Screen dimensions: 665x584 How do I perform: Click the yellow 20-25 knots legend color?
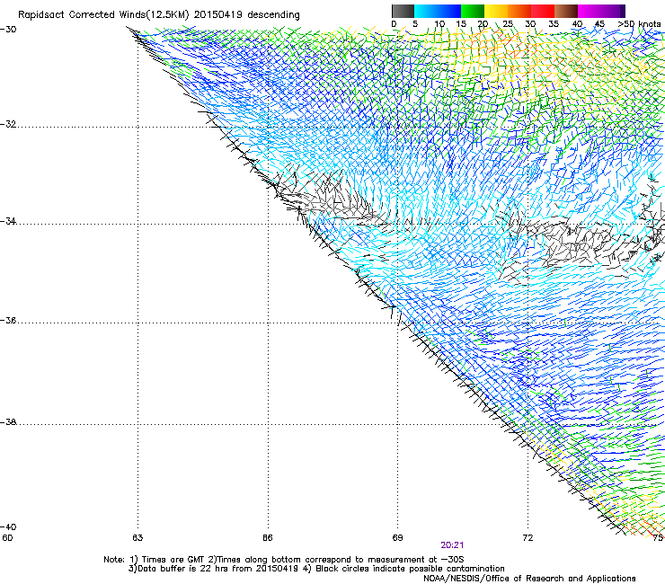click(x=496, y=11)
